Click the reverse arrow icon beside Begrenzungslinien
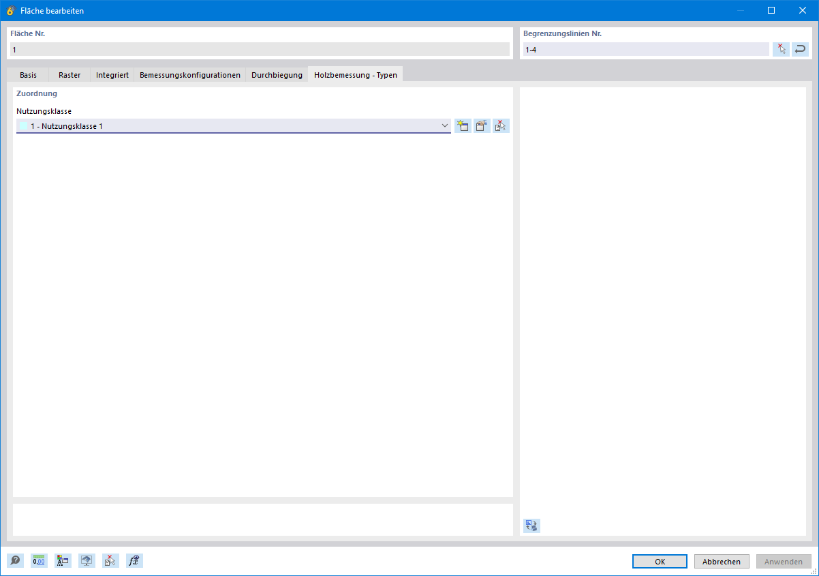Image resolution: width=819 pixels, height=576 pixels. point(800,49)
